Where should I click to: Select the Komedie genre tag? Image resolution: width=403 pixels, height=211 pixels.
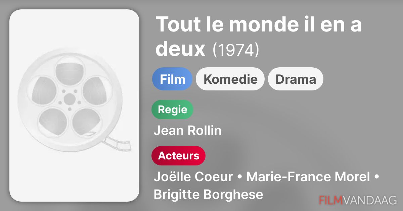(230, 79)
